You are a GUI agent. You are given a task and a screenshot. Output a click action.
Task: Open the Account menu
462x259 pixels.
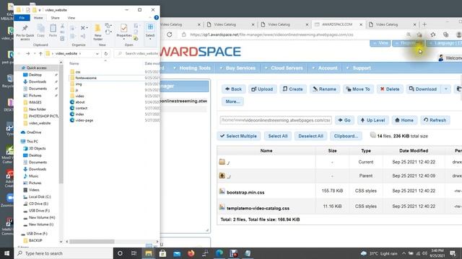tap(325, 68)
